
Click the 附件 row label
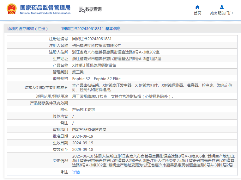click(64, 110)
